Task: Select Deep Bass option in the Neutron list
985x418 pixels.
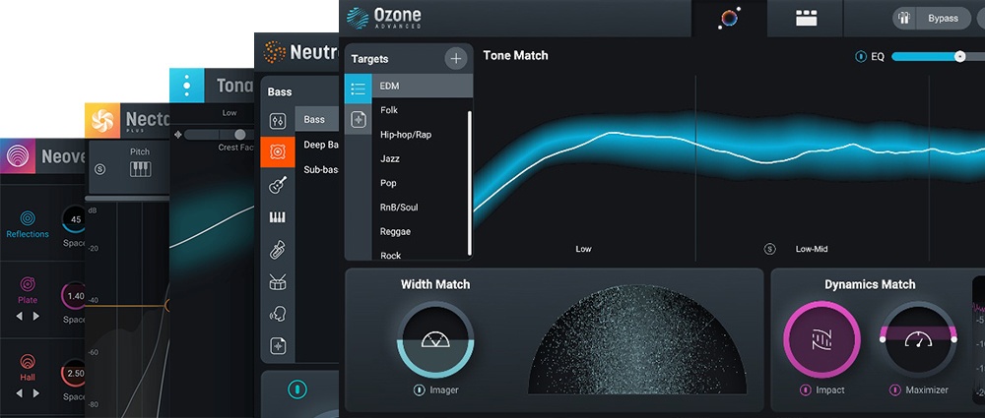Action: coord(315,145)
